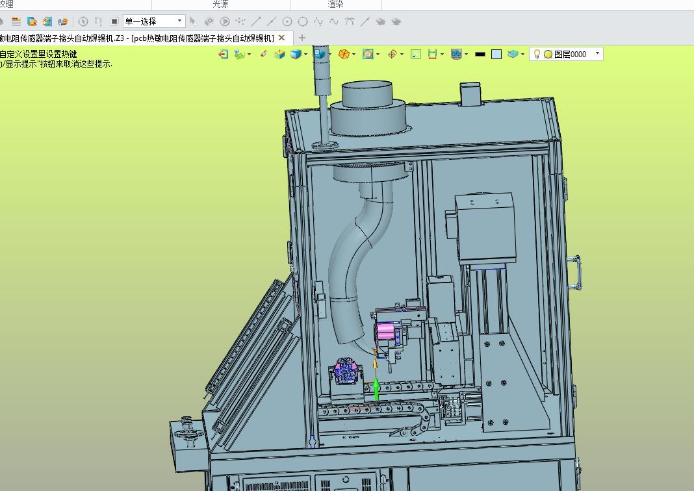Expand the orange polyhedron dropdown arrow
The height and width of the screenshot is (491, 694).
pos(353,54)
